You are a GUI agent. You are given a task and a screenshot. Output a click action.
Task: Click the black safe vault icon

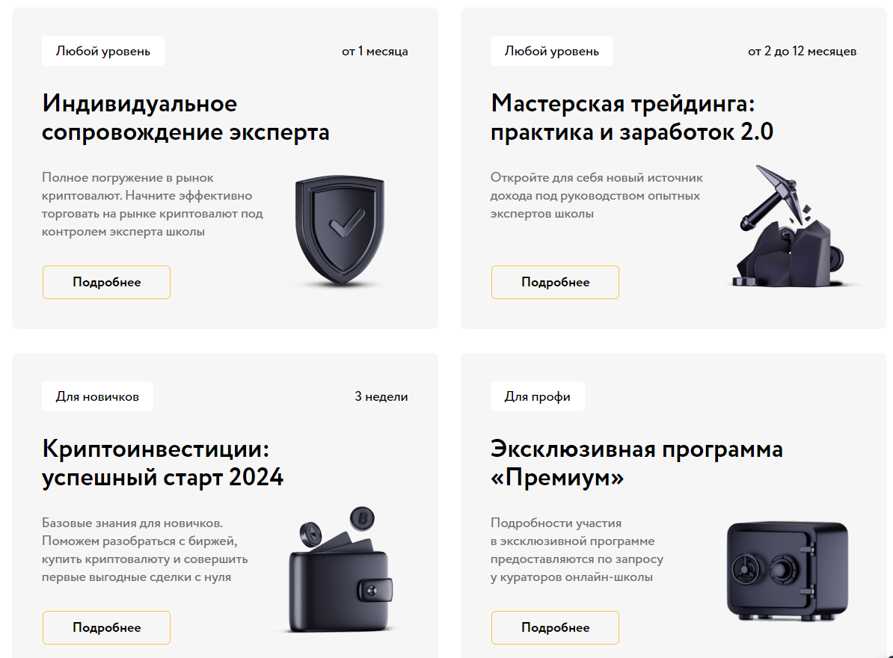(x=788, y=571)
